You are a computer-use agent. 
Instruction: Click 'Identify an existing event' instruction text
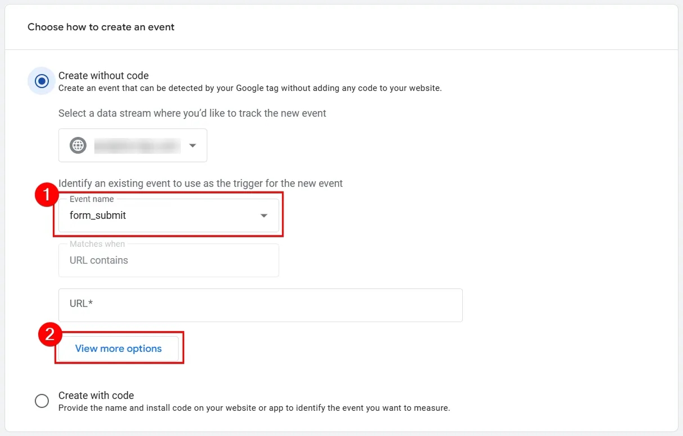201,183
